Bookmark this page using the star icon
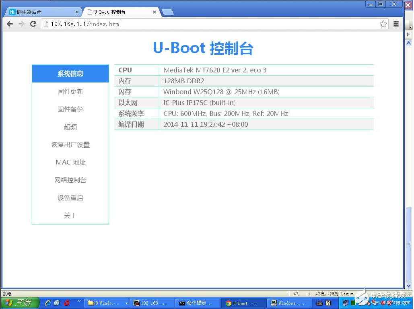 [383, 24]
